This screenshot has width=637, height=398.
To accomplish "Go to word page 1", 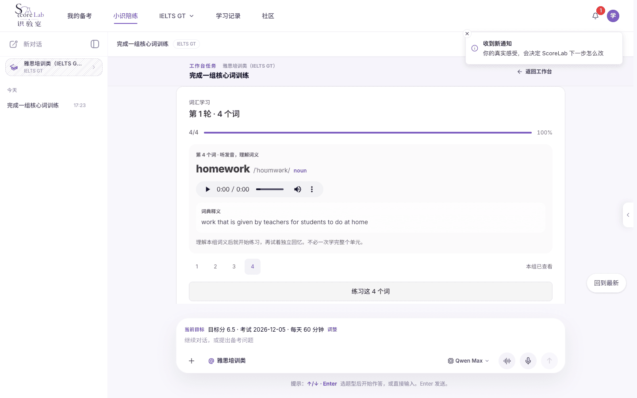I will 197,267.
